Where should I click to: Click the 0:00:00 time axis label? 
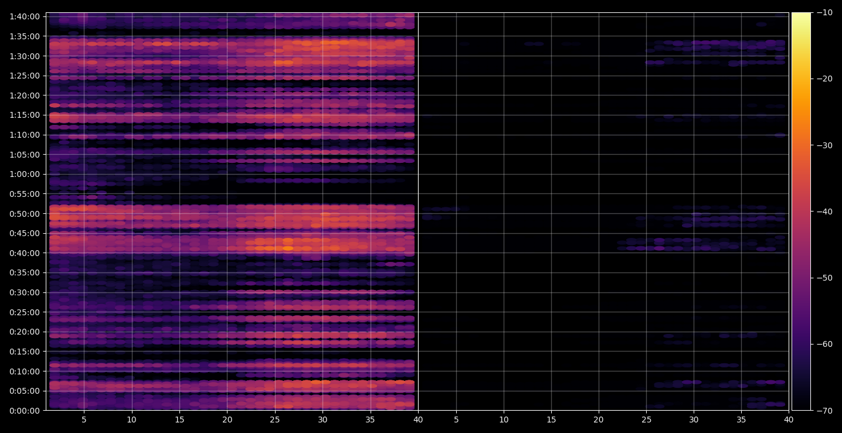click(x=25, y=410)
